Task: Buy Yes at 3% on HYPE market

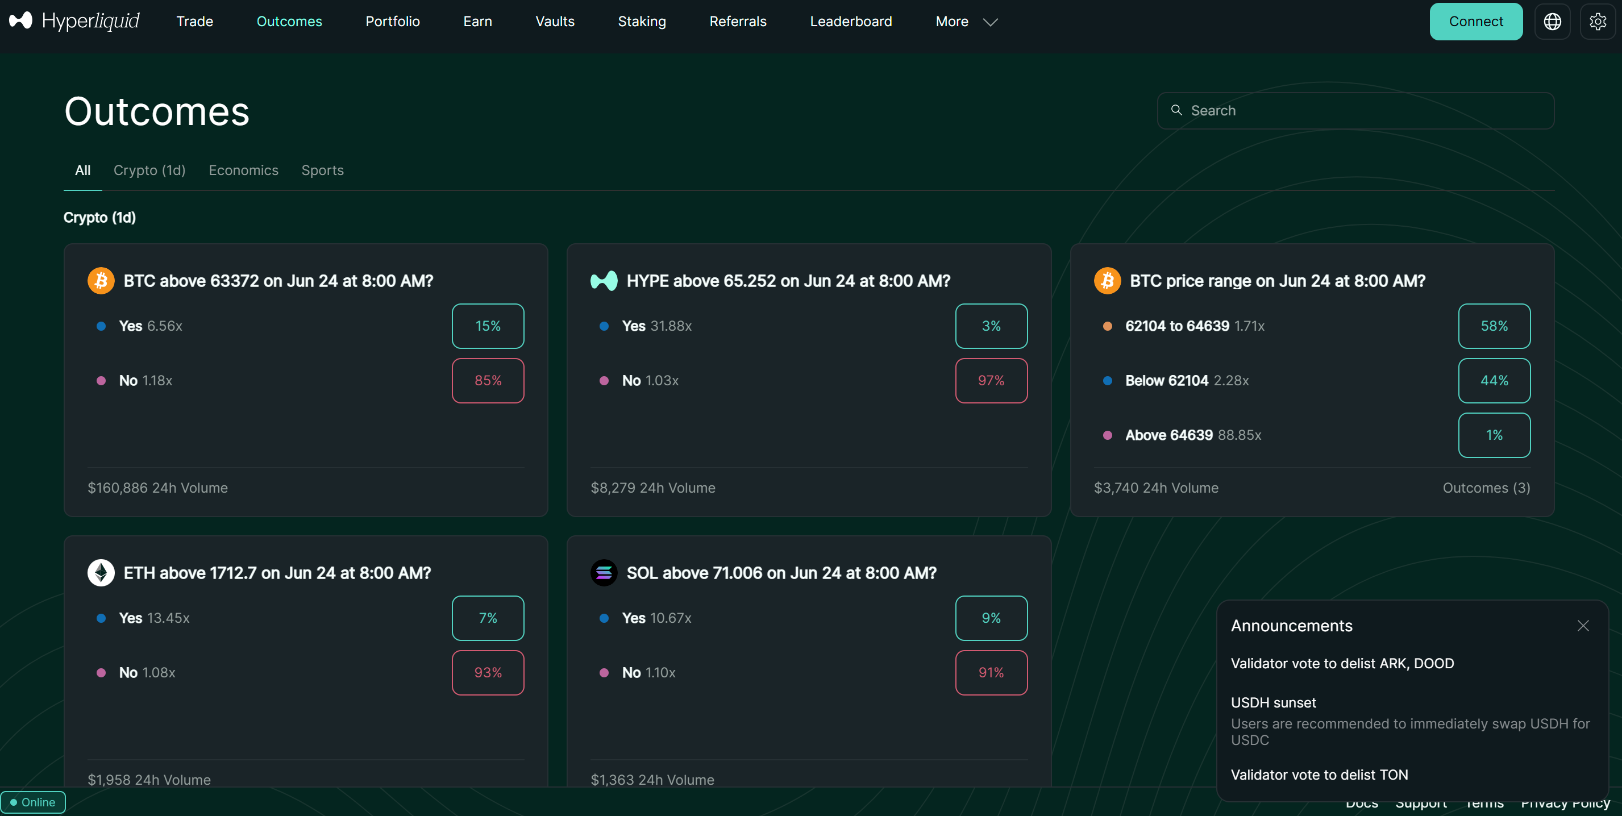Action: (991, 326)
